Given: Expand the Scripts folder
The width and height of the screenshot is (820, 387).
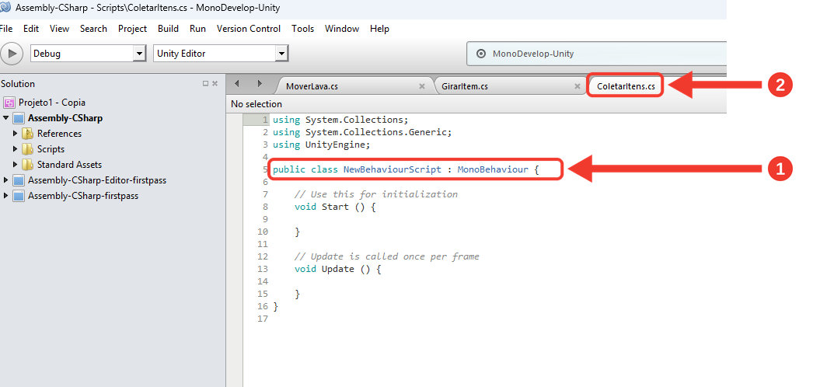Looking at the screenshot, I should pos(16,149).
